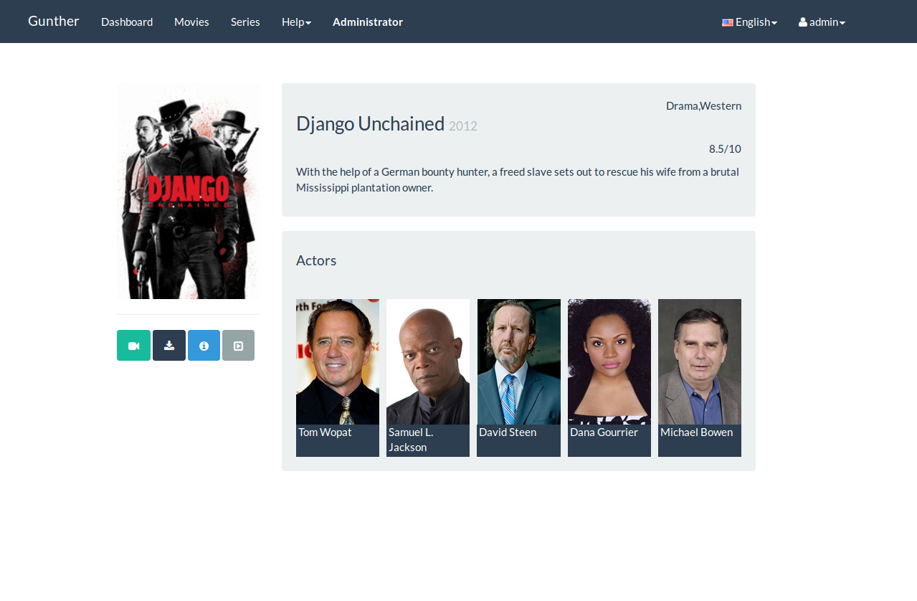The image size is (917, 601).
Task: Click the movie plot description text
Action: click(518, 180)
